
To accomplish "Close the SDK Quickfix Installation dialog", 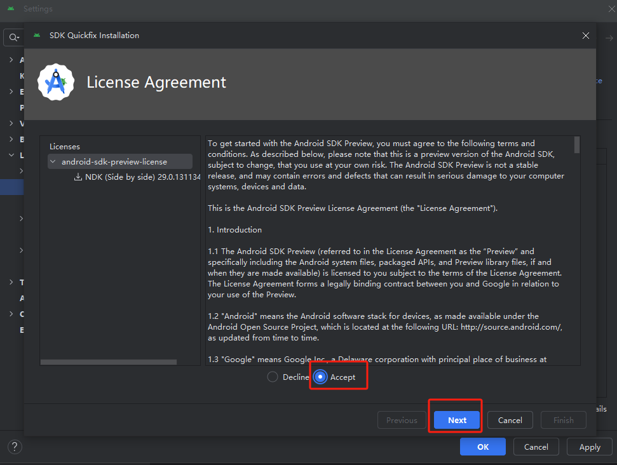I will (585, 36).
